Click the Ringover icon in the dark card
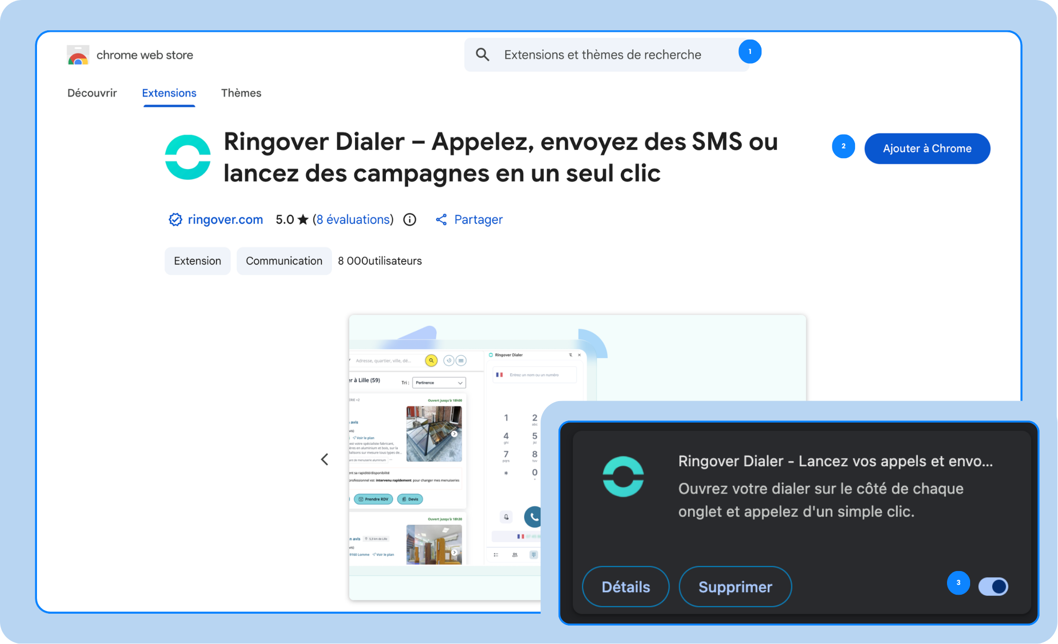The width and height of the screenshot is (1058, 644). (623, 477)
